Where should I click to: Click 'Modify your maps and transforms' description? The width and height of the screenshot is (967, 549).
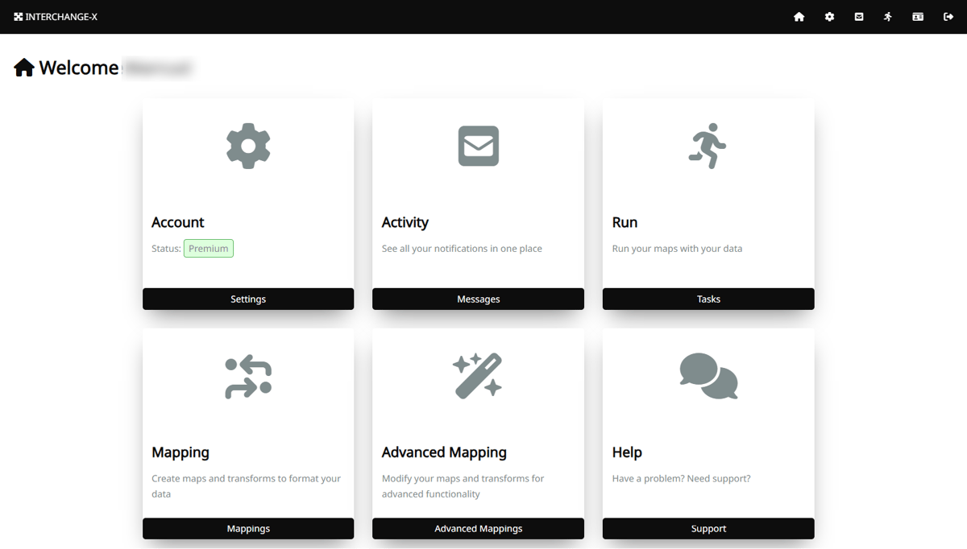point(463,486)
